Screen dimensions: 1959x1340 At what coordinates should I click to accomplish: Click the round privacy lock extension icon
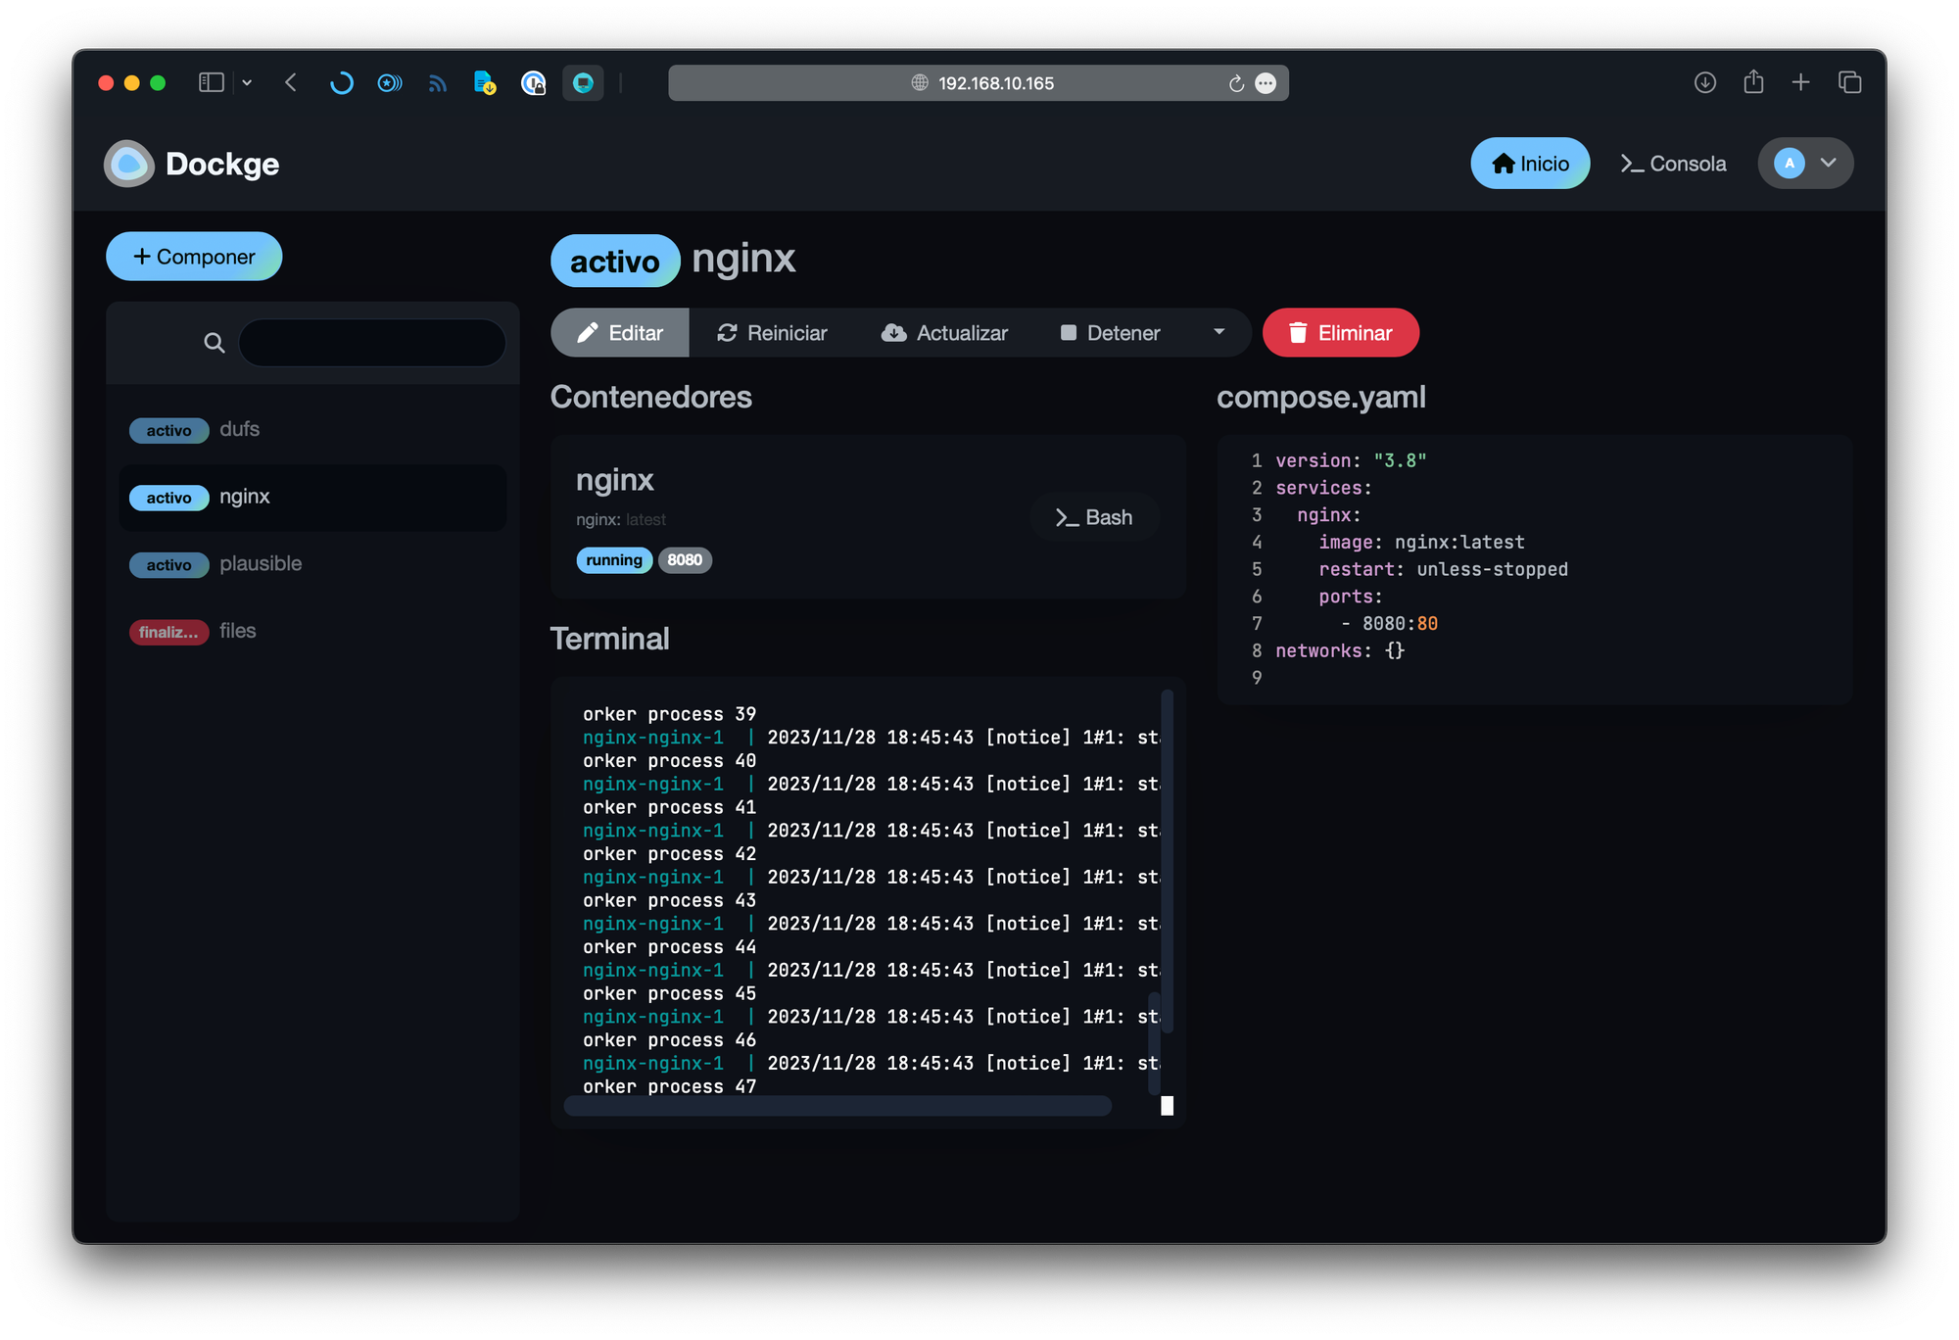[533, 83]
